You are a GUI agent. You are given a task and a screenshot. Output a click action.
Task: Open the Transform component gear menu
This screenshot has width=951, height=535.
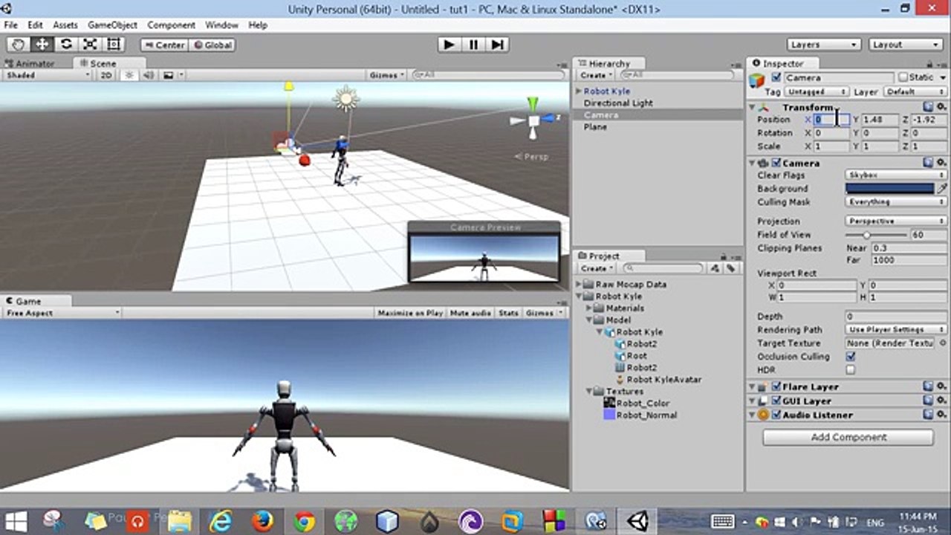point(941,107)
